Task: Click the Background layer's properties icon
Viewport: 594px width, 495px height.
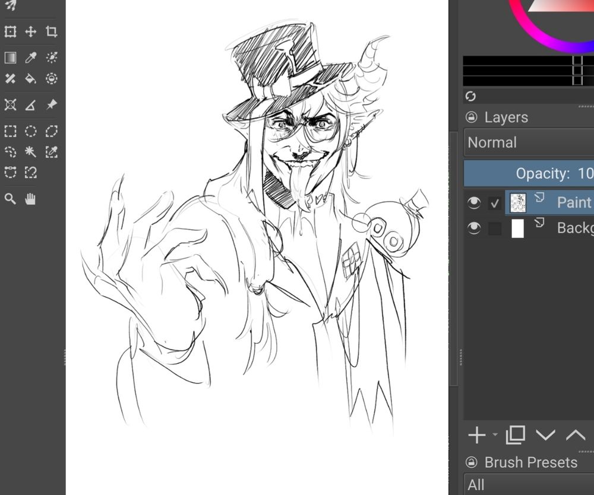Action: point(539,223)
